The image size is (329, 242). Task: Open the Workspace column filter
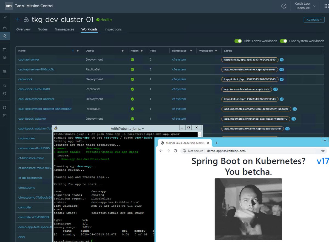coord(216,51)
